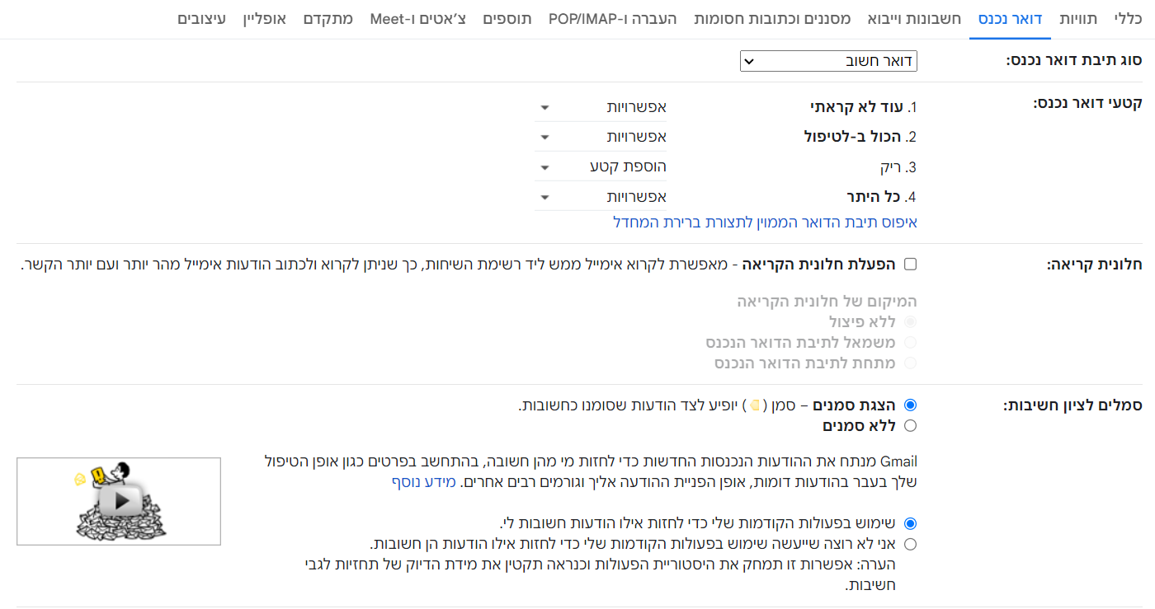Select the "ללא סמנים" radio option
1155x609 pixels.
tap(911, 426)
